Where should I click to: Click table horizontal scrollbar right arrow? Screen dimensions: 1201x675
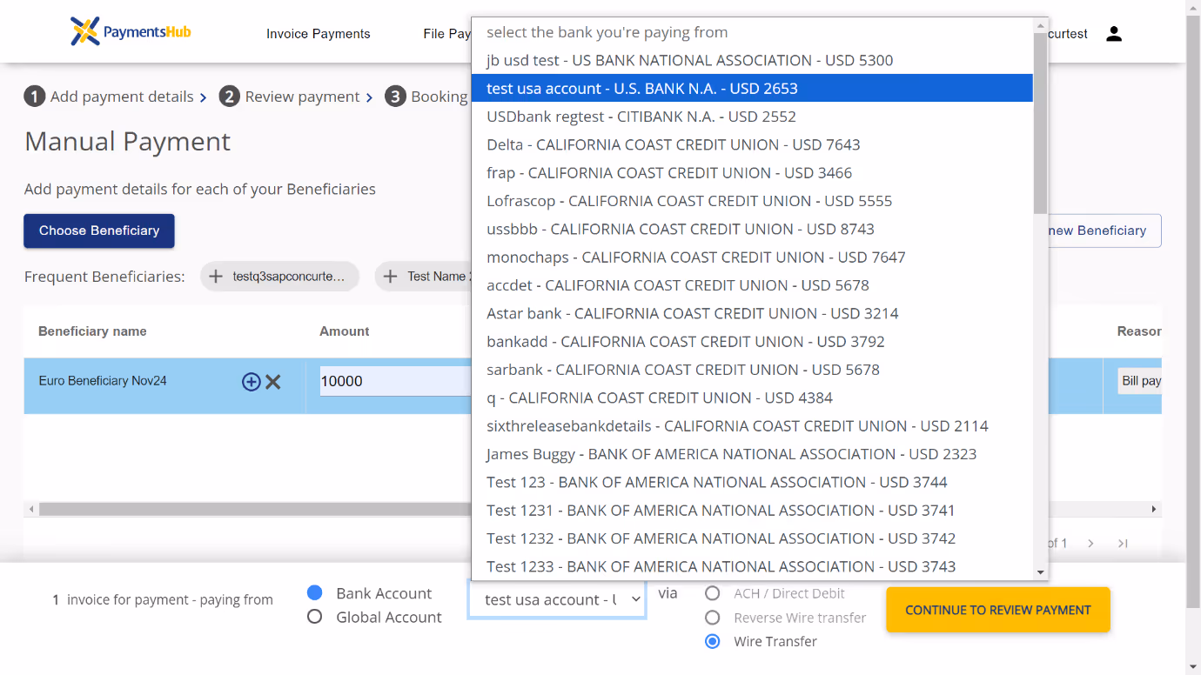(1155, 509)
